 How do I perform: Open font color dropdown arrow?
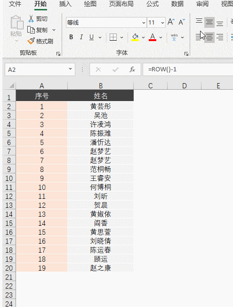161,37
